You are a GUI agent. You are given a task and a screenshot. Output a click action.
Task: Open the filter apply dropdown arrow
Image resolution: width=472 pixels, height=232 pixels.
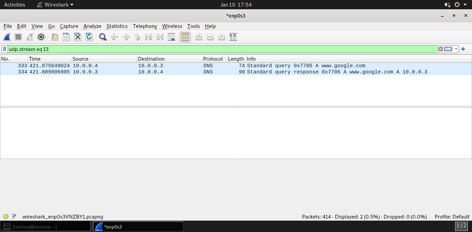tap(455, 49)
